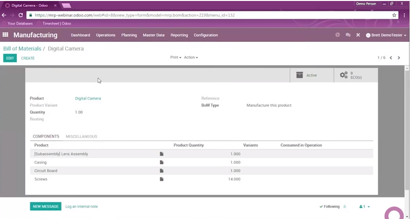The height and width of the screenshot is (219, 410).
Task: Open the Digital Camera product link
Action: (x=88, y=98)
